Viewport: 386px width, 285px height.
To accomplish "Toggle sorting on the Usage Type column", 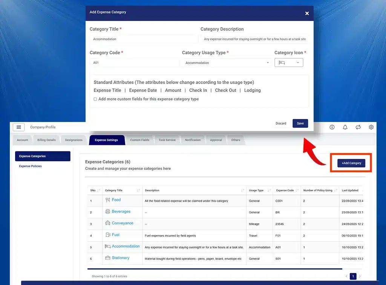I will click(269, 191).
